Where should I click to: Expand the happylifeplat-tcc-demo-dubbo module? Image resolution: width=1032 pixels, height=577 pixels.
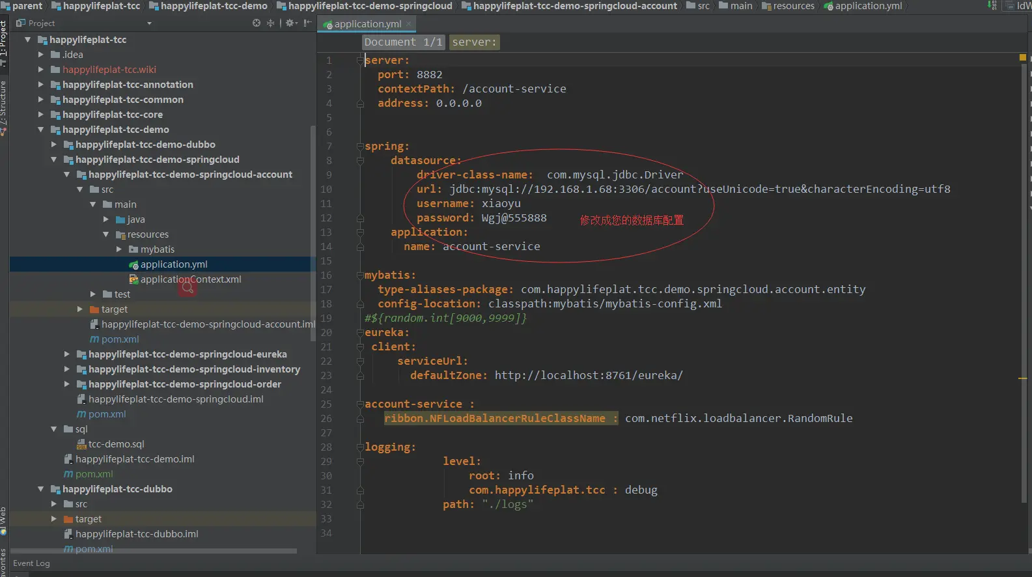(x=54, y=145)
